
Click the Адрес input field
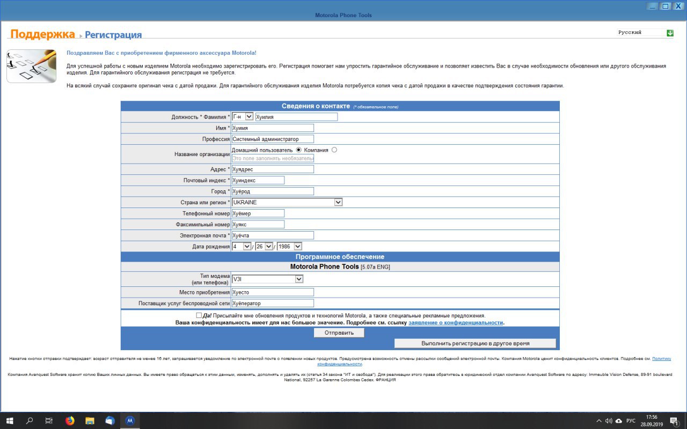(273, 169)
